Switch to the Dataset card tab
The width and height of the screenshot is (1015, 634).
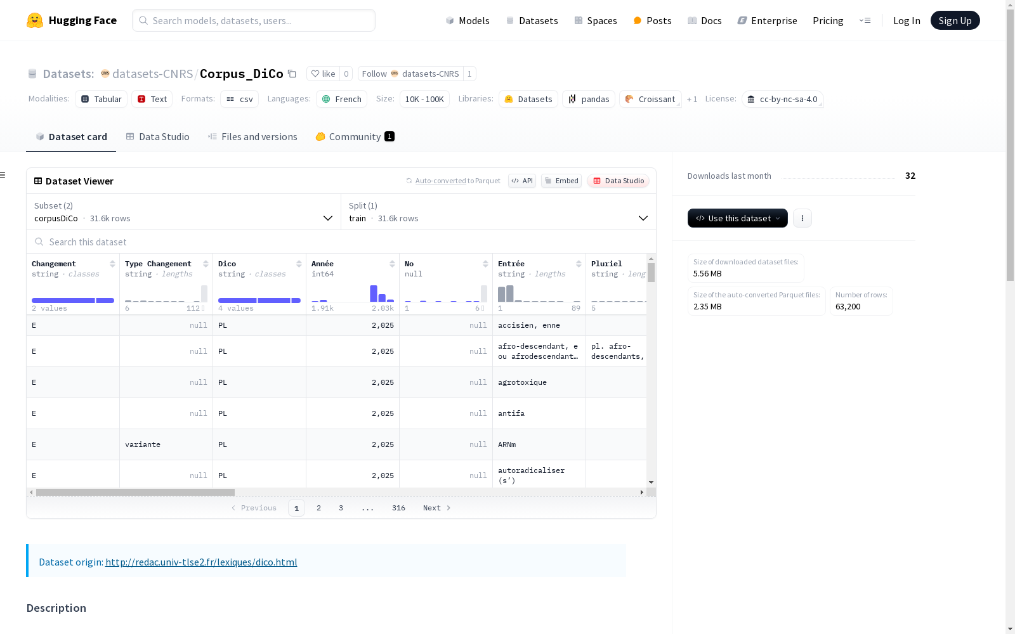[x=71, y=136]
